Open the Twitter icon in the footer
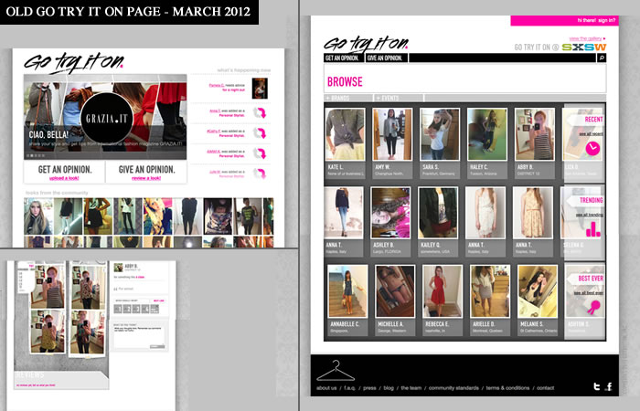The height and width of the screenshot is (411, 640). click(x=596, y=386)
